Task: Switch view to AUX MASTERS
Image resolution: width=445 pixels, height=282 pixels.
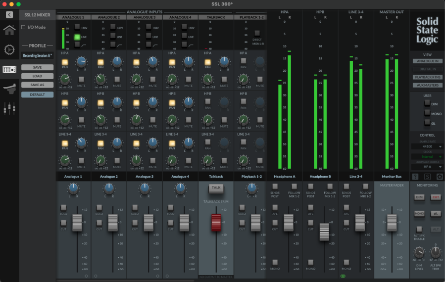Action: coord(427,85)
